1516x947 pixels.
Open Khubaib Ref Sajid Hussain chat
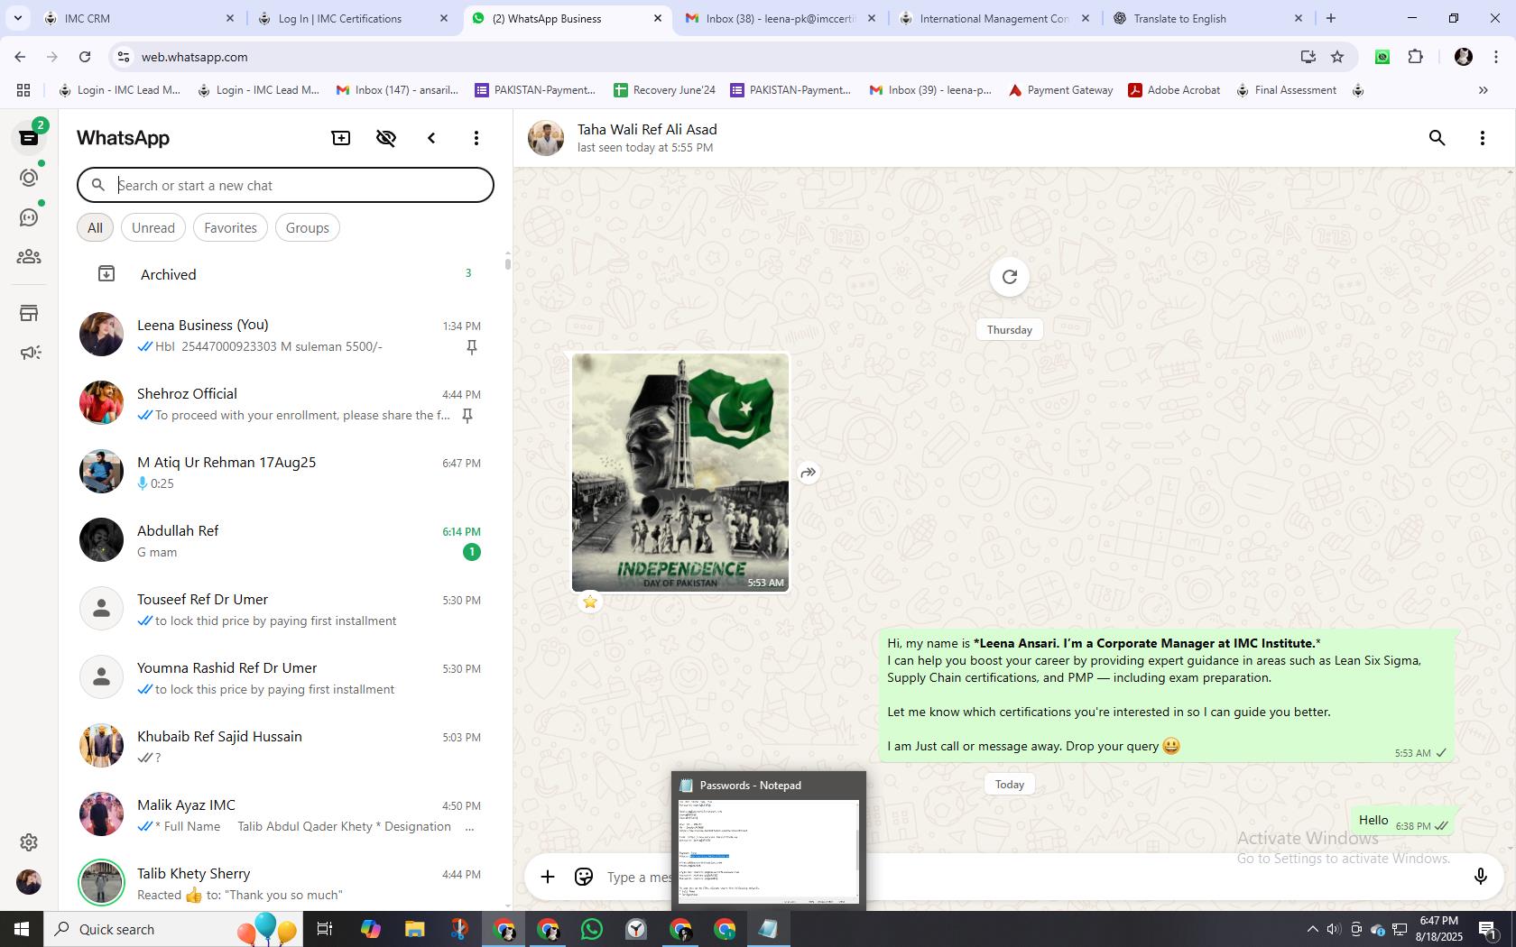click(285, 746)
